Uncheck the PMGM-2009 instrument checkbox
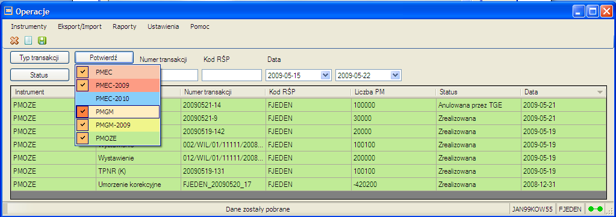 point(82,125)
